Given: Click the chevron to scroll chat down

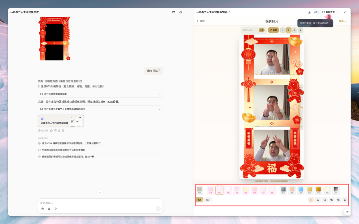Looking at the screenshot, I should [x=100, y=192].
